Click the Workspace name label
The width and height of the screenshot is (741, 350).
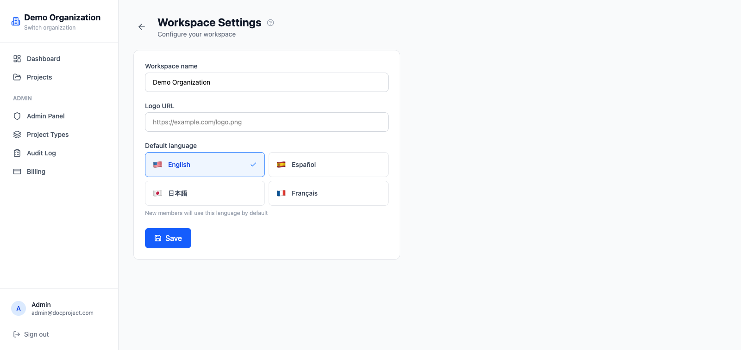click(x=171, y=66)
